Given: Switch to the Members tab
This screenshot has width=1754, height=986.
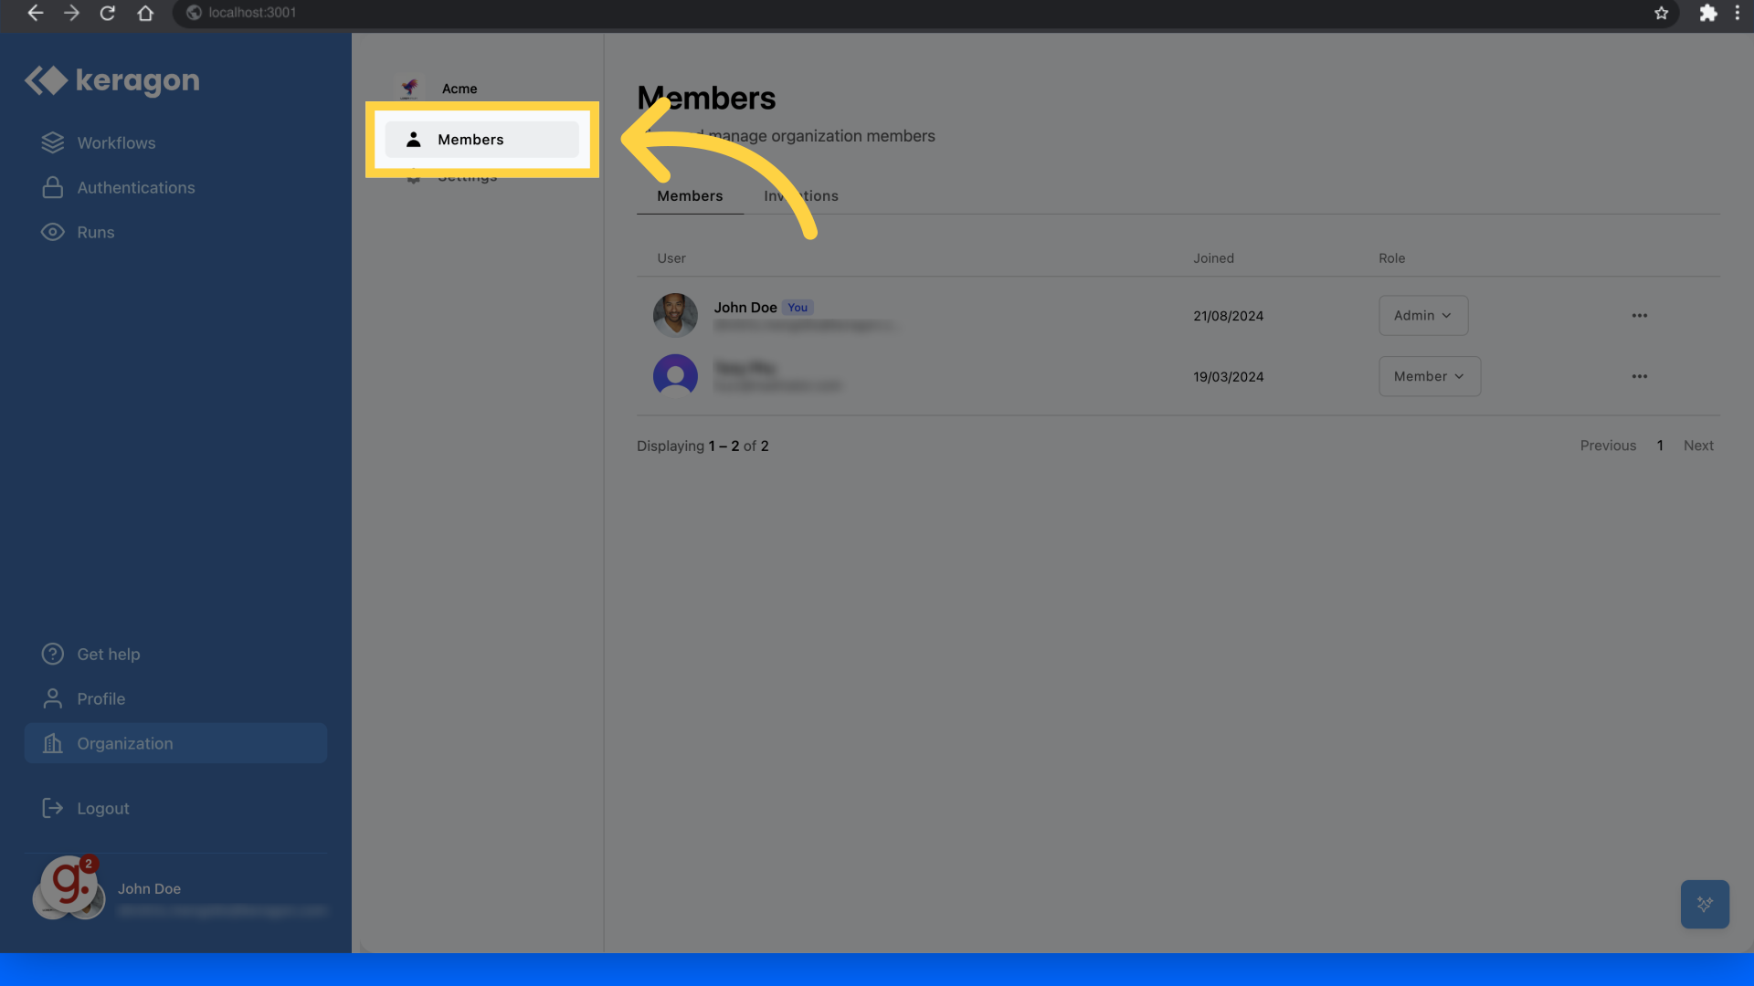Looking at the screenshot, I should tap(690, 196).
